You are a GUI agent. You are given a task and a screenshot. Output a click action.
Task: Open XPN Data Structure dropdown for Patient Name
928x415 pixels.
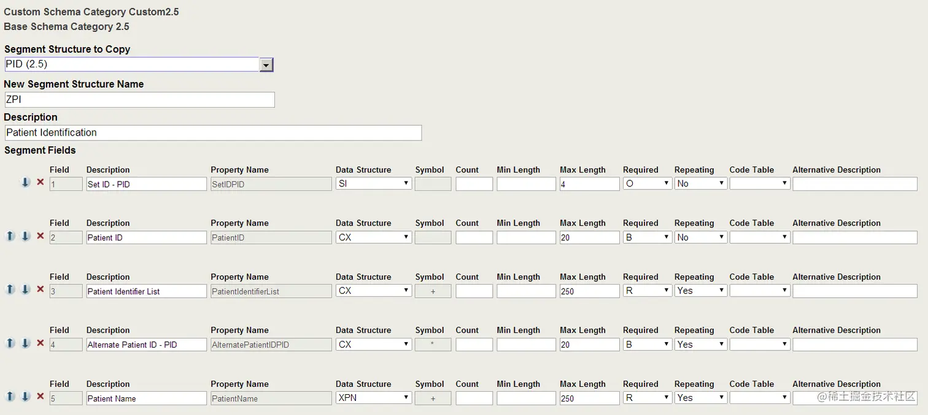point(374,398)
